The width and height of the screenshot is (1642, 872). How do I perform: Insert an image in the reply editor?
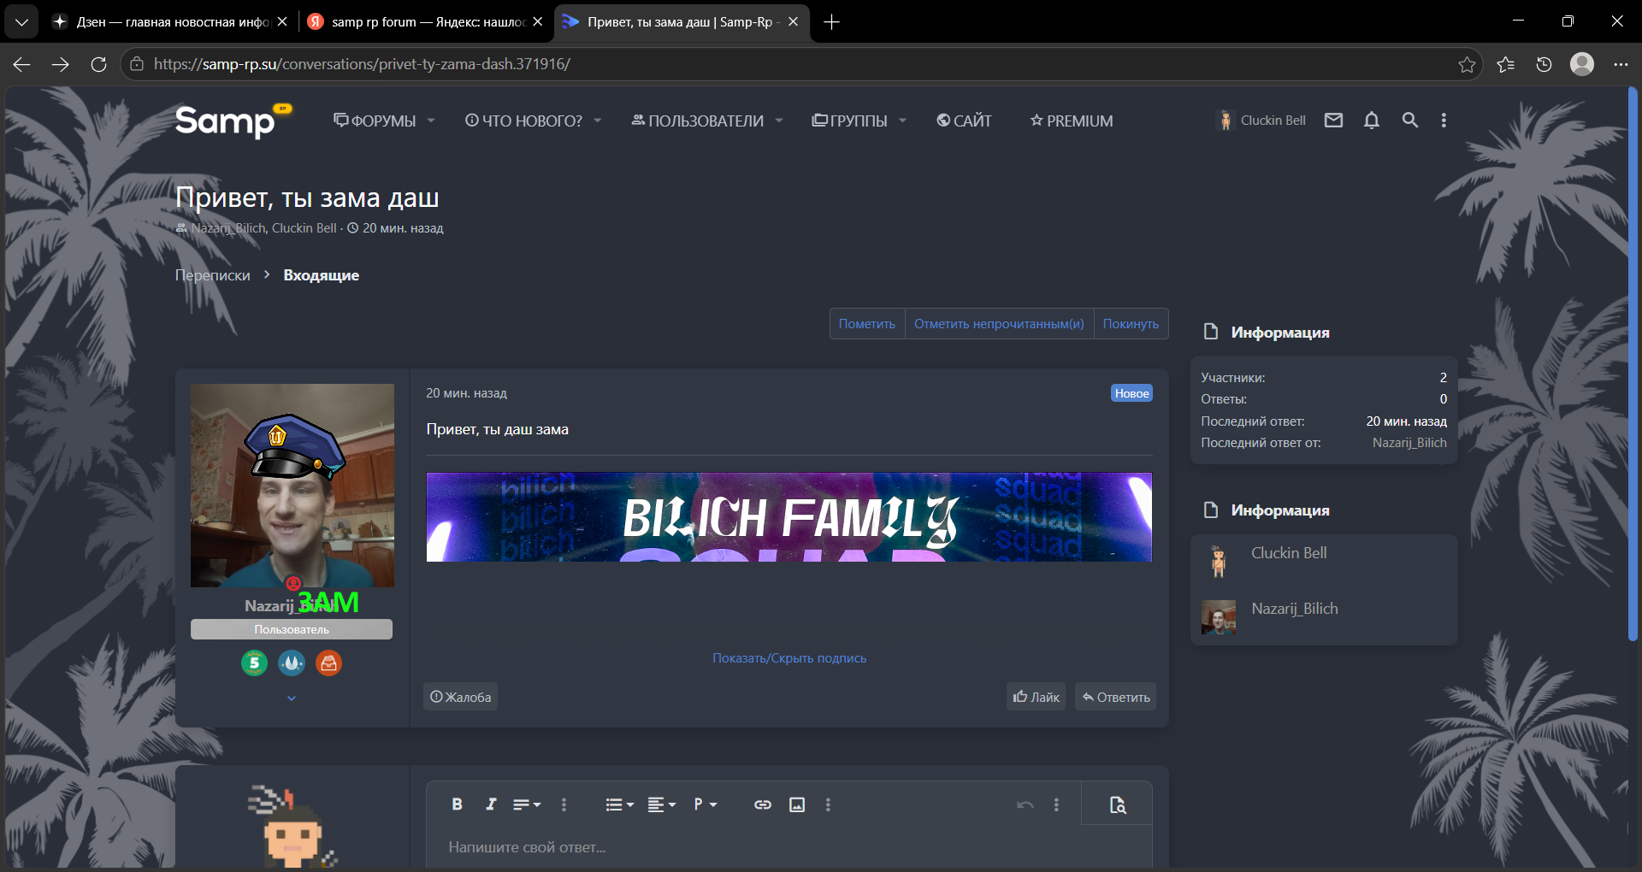797,804
